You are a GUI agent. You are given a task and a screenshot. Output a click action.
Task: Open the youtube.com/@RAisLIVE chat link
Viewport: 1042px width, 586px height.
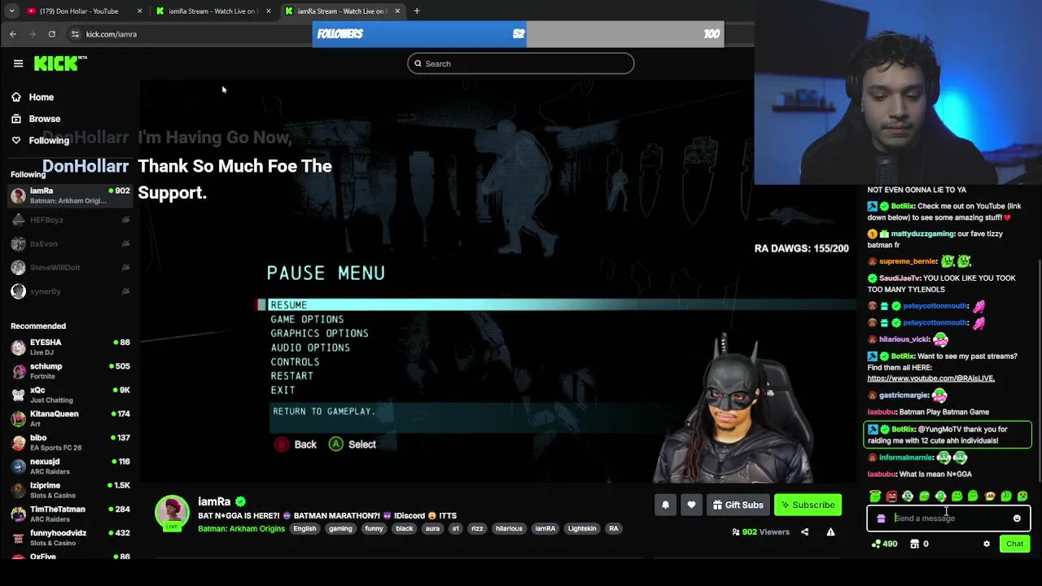tap(930, 378)
